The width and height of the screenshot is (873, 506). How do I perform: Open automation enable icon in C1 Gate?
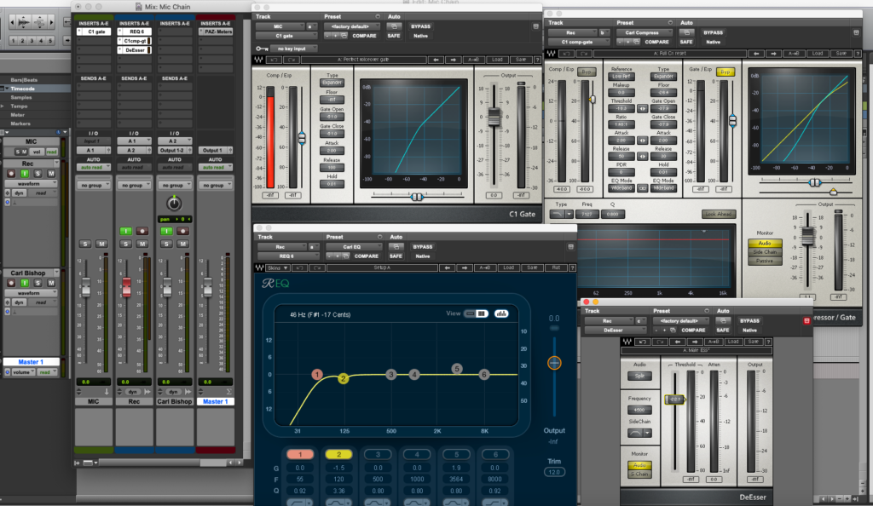click(x=394, y=26)
